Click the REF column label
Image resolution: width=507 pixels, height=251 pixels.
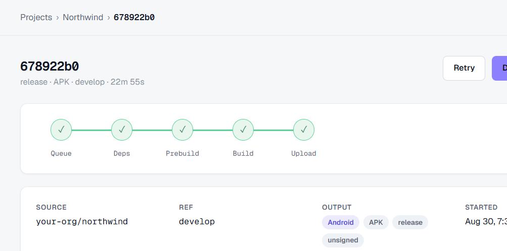pyautogui.click(x=186, y=207)
